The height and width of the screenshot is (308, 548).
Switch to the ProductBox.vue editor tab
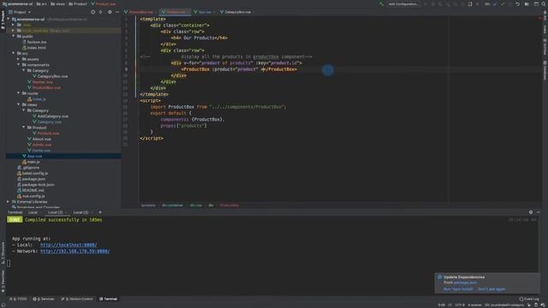[x=139, y=12]
